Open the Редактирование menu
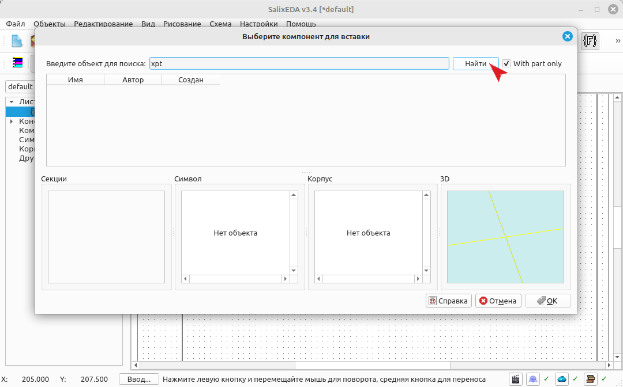 tap(103, 24)
